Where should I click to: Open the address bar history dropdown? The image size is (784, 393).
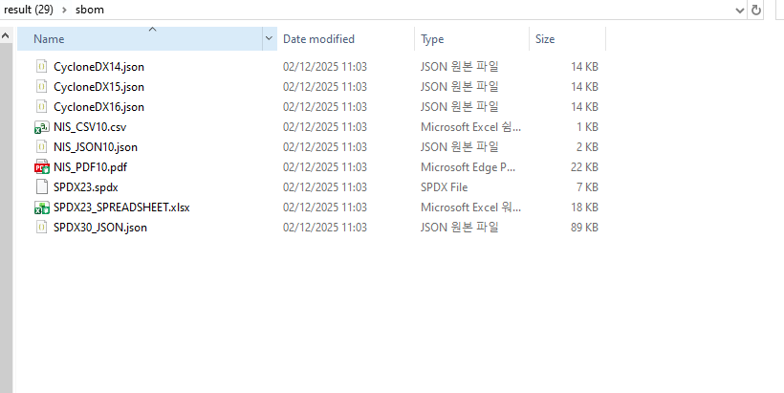[x=738, y=10]
